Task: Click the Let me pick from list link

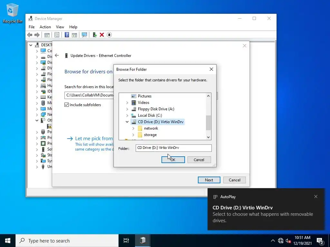Action: point(94,138)
